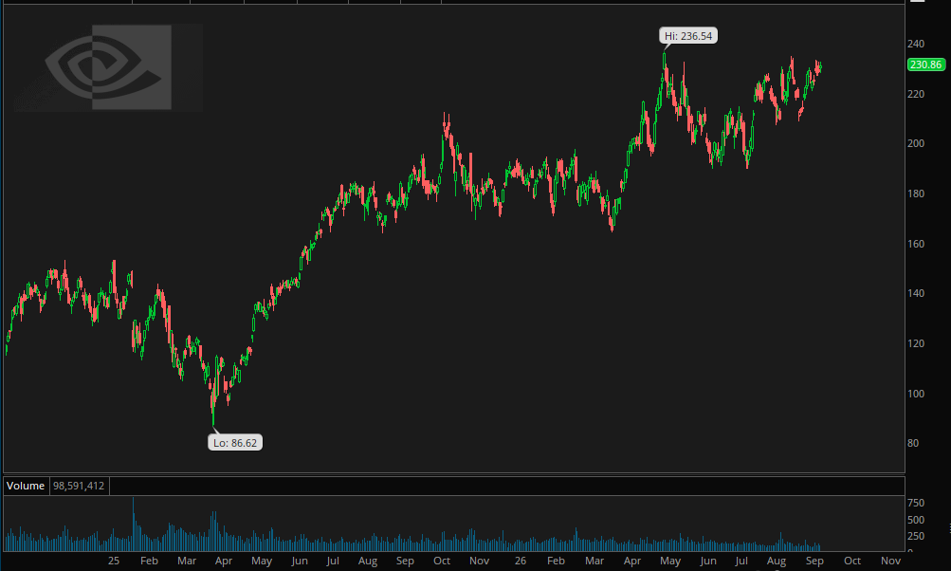
Task: Click the Hi: 236.54 price bubble
Action: coord(688,36)
